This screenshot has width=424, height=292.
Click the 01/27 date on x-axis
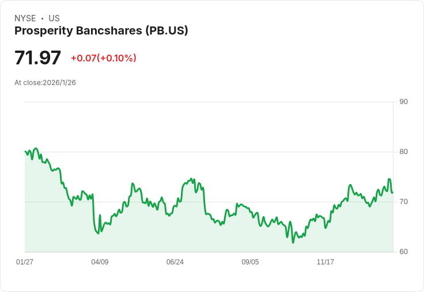[x=25, y=262]
